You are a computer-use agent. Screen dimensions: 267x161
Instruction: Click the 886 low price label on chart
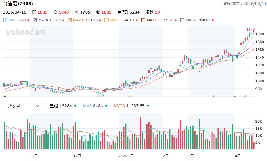pos(101,95)
